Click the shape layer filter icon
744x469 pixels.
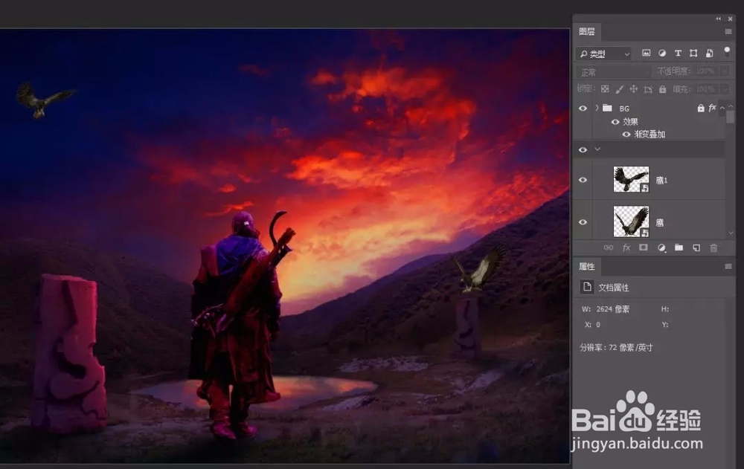coord(693,53)
